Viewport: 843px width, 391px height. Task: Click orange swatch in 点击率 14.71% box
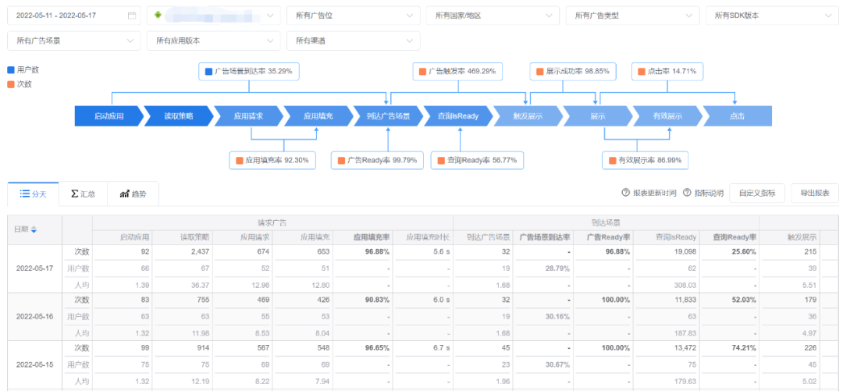tap(640, 71)
